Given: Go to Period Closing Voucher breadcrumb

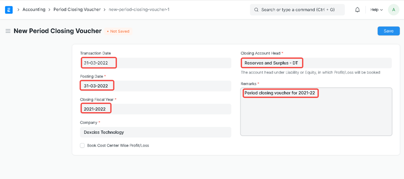Looking at the screenshot, I should 77,10.
